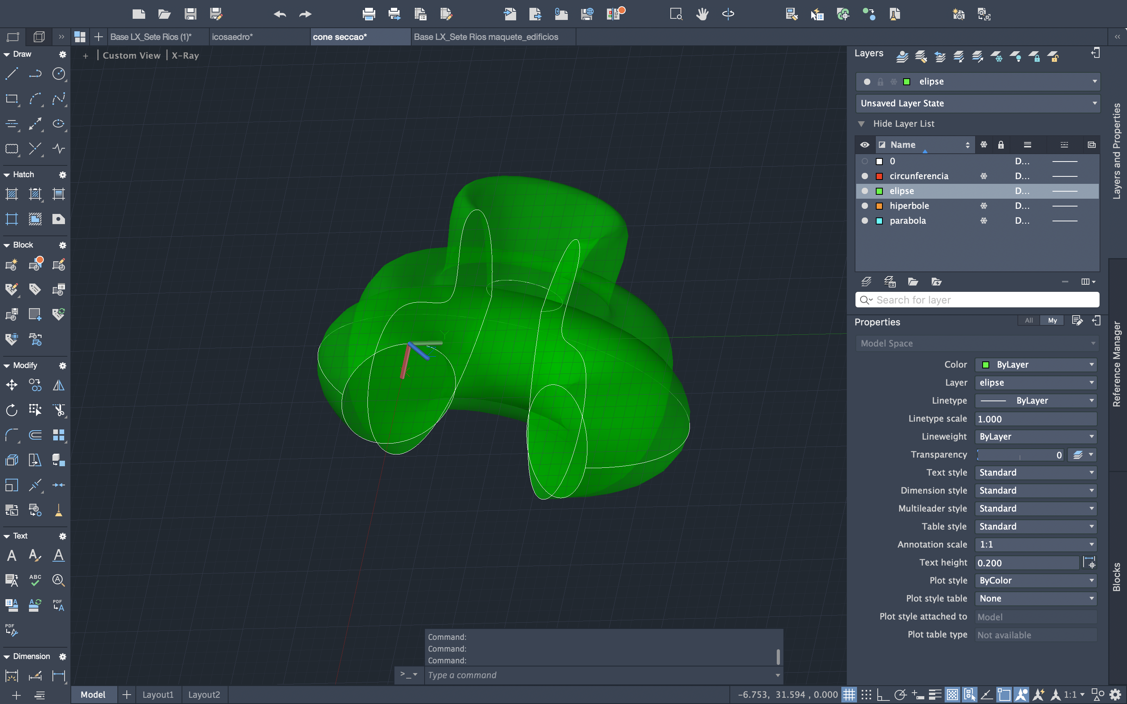The image size is (1127, 704).
Task: Toggle freeze state of parabola layer
Action: point(983,221)
